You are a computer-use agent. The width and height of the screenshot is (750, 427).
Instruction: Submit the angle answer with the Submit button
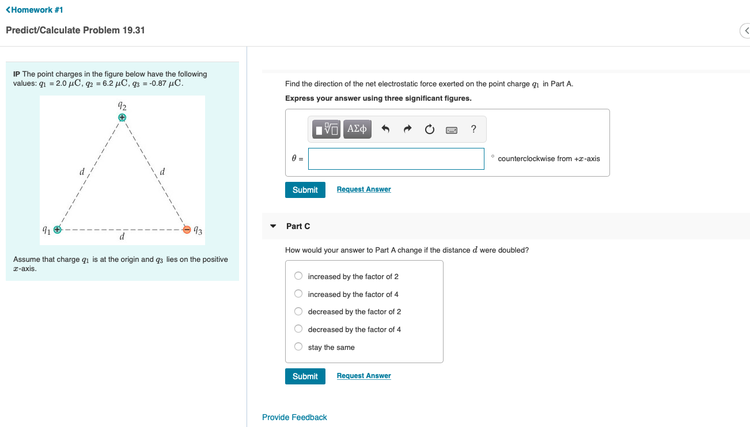click(x=305, y=189)
